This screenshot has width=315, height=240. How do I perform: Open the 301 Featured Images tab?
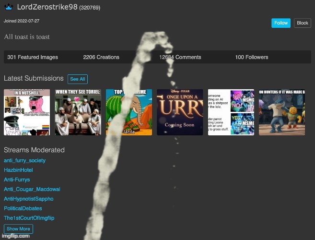[x=33, y=57]
